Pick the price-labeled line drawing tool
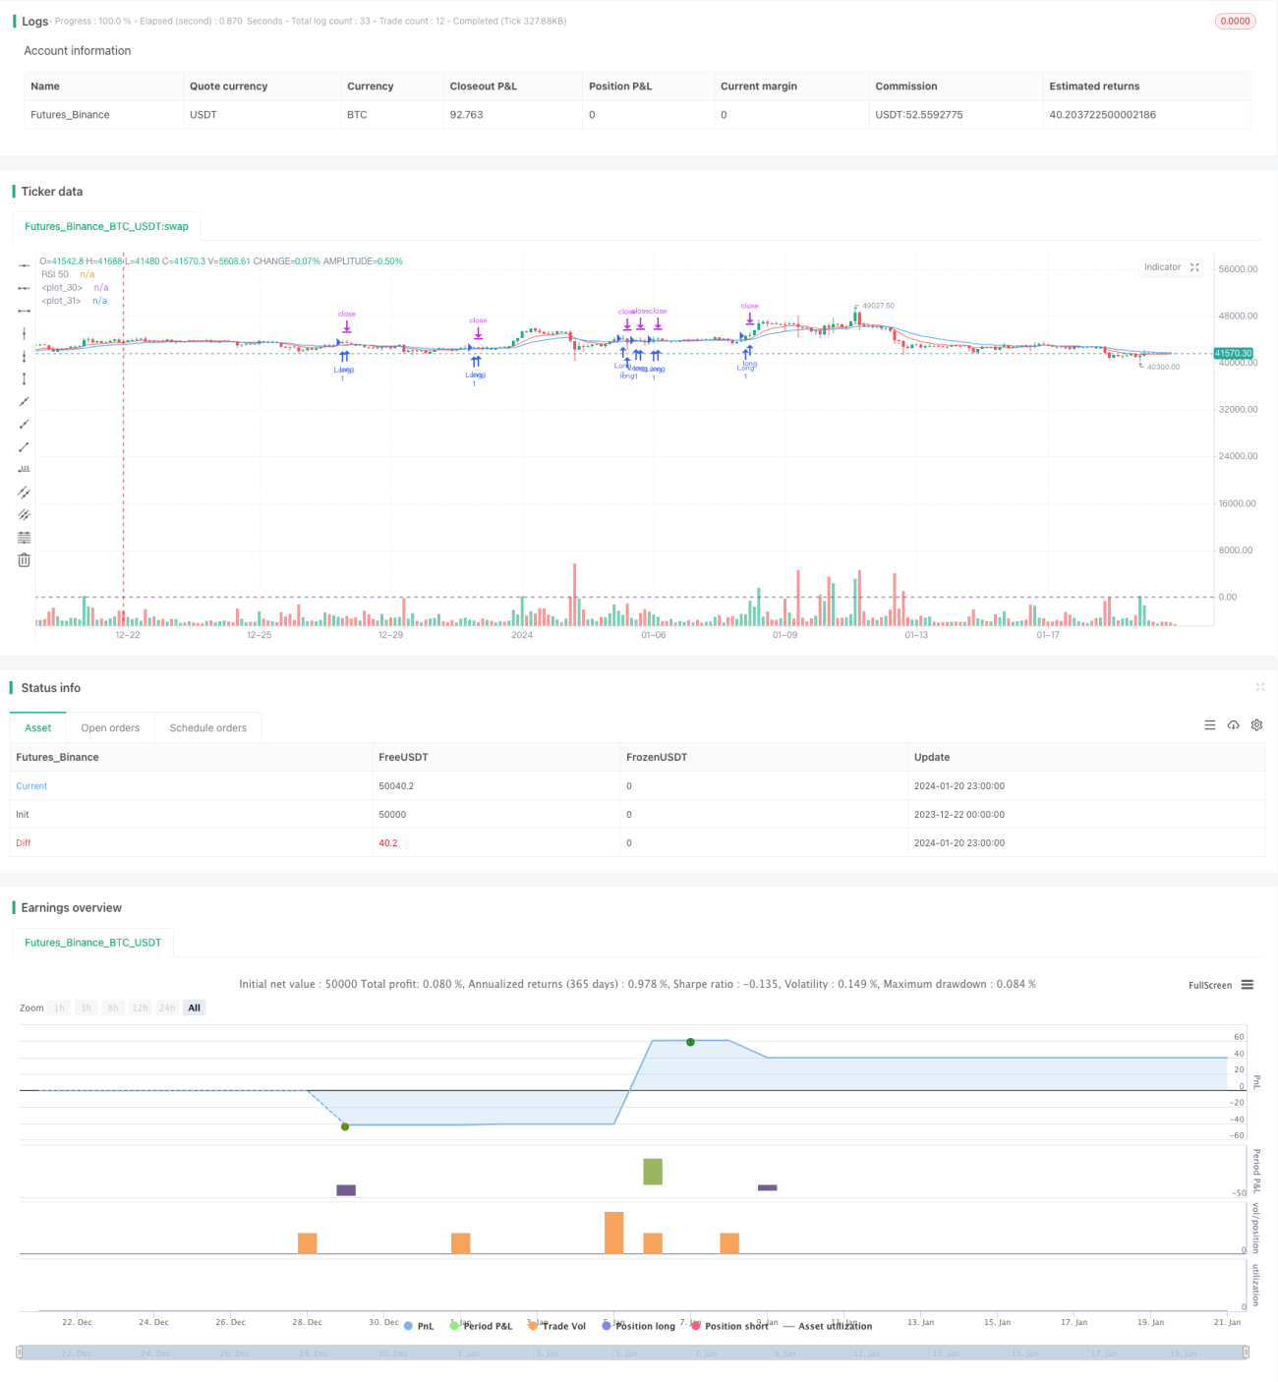Viewport: 1278px width, 1382px height. tap(24, 469)
